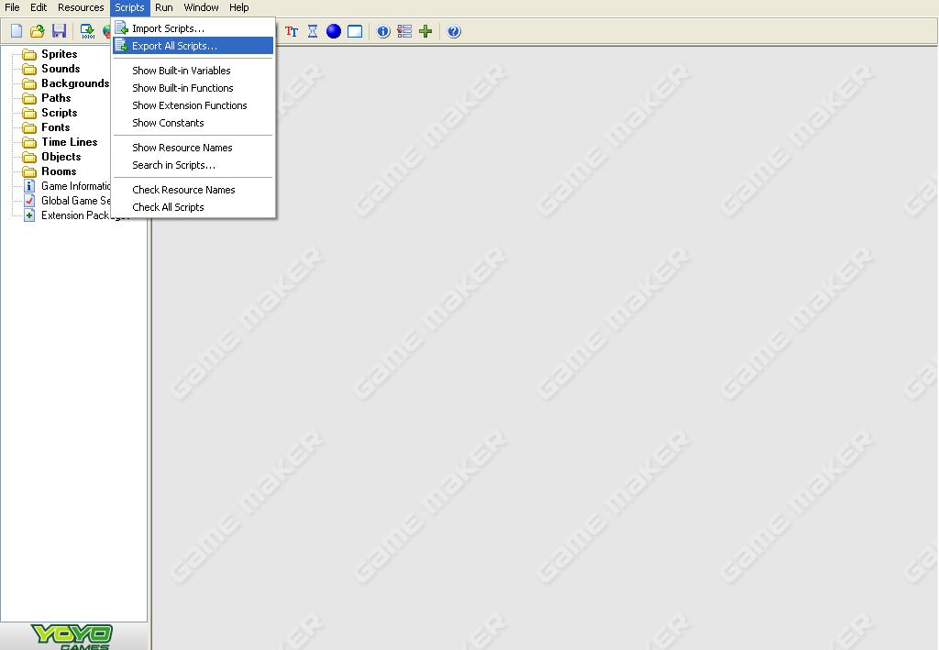Click the Create executable toolbar icon

coord(88,31)
